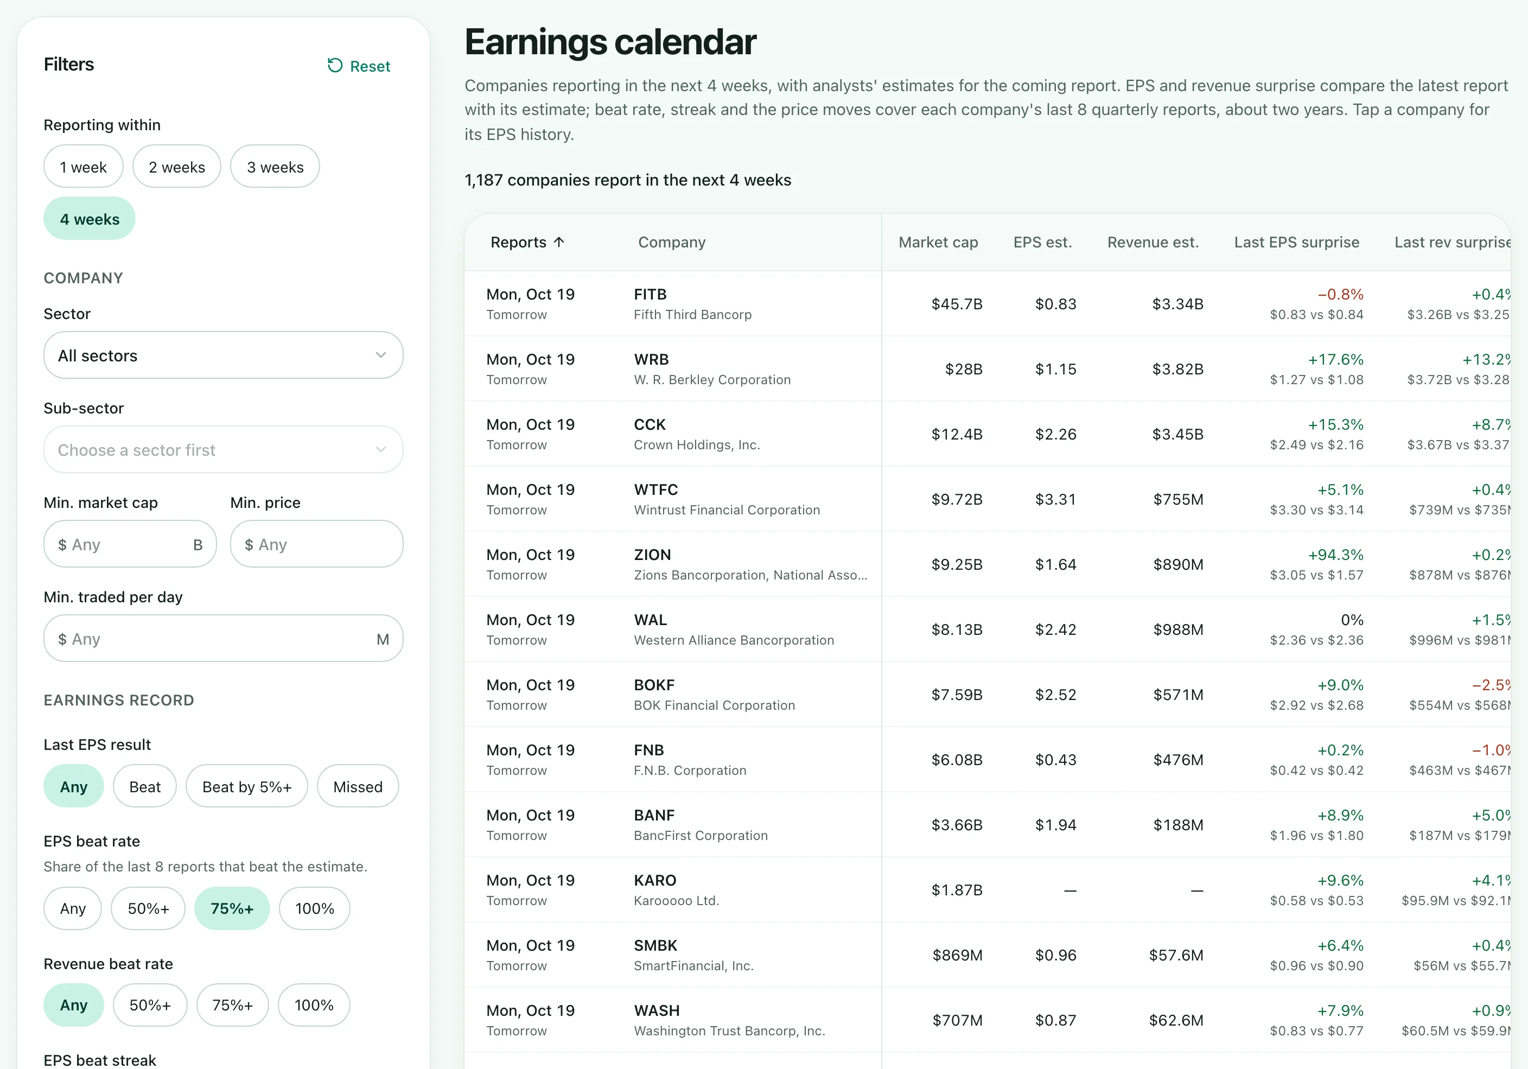Click ZION's +94.3% EPS surprise value

(x=1336, y=555)
